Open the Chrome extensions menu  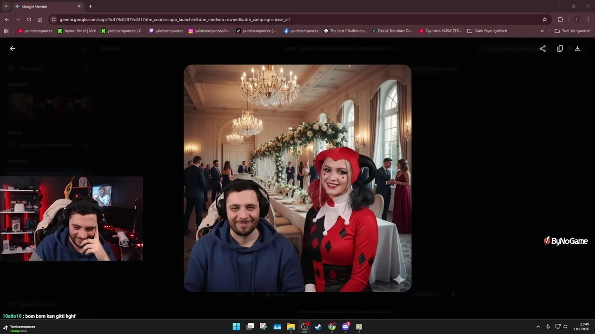point(560,19)
